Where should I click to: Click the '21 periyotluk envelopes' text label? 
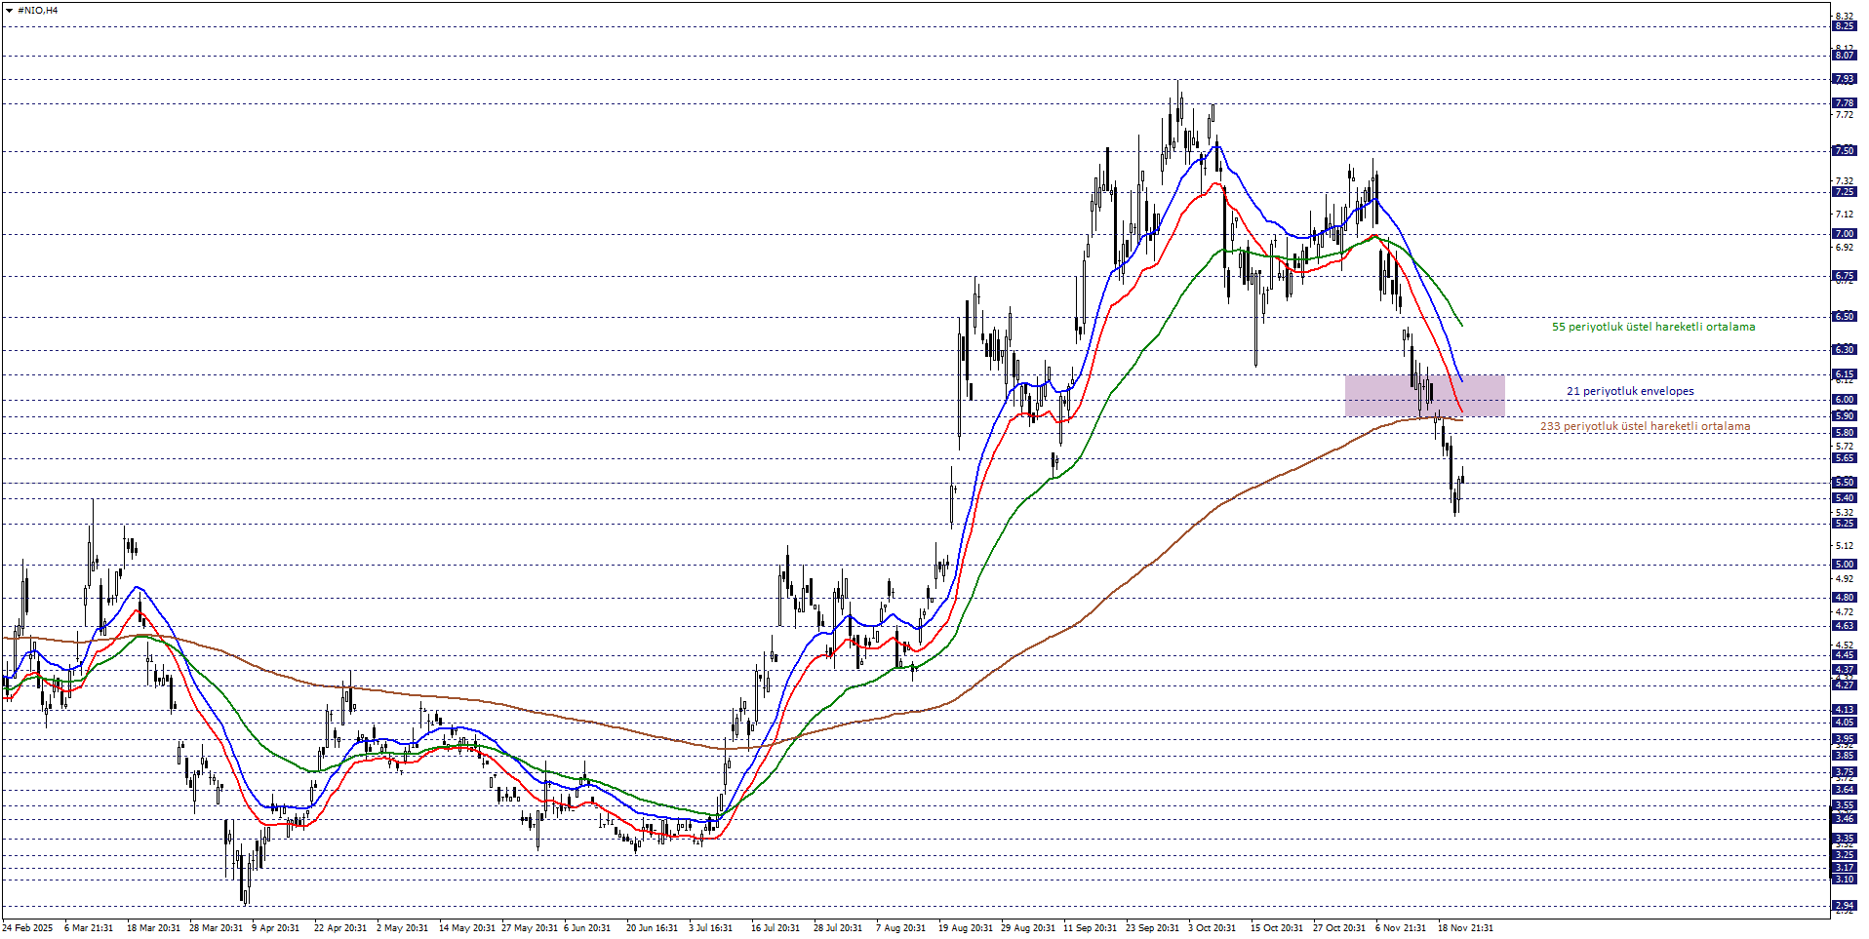tap(1630, 392)
